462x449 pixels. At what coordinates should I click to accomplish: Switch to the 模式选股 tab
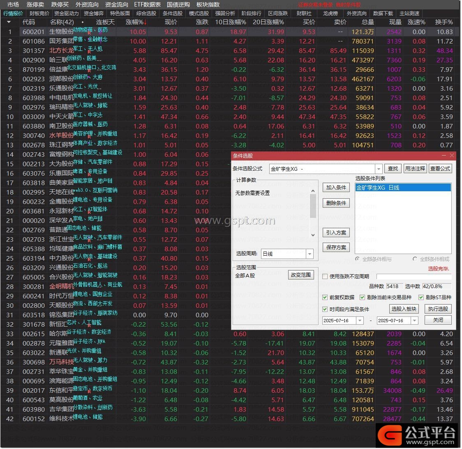(199, 14)
